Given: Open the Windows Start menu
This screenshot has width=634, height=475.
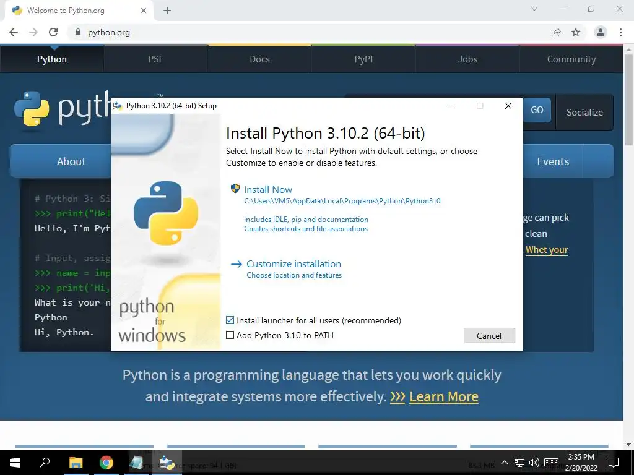Looking at the screenshot, I should (x=15, y=463).
